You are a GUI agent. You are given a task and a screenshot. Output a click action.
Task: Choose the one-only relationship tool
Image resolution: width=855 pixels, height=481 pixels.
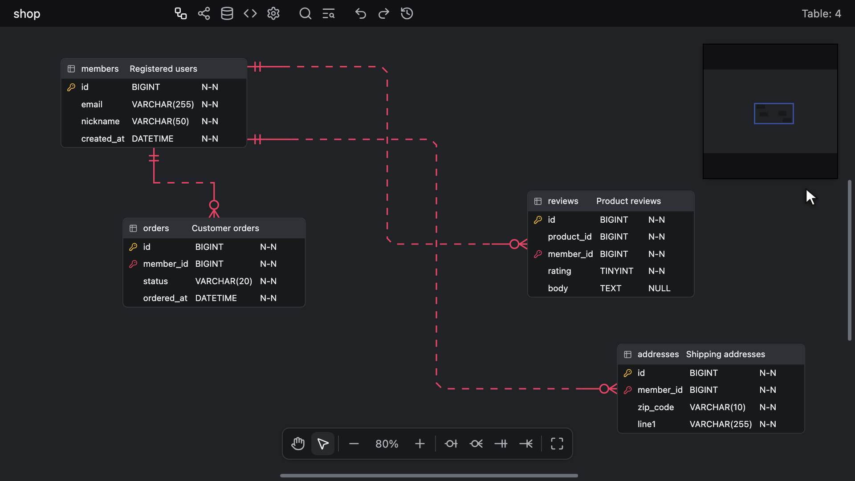[x=501, y=444]
